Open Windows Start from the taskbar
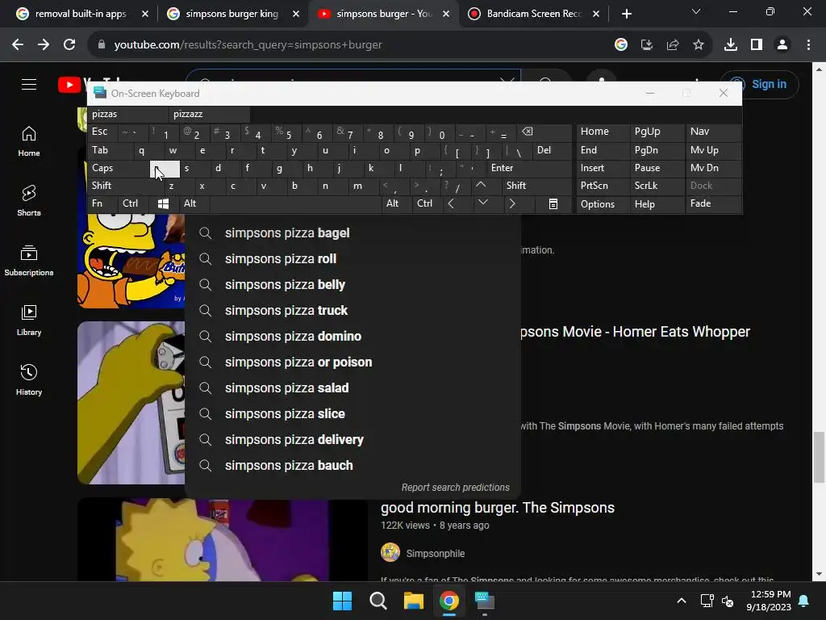This screenshot has width=826, height=620. click(x=342, y=601)
